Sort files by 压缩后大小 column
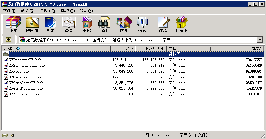266x139 pixels. [154, 49]
